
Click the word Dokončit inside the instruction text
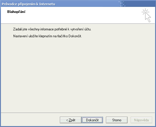click(x=75, y=36)
